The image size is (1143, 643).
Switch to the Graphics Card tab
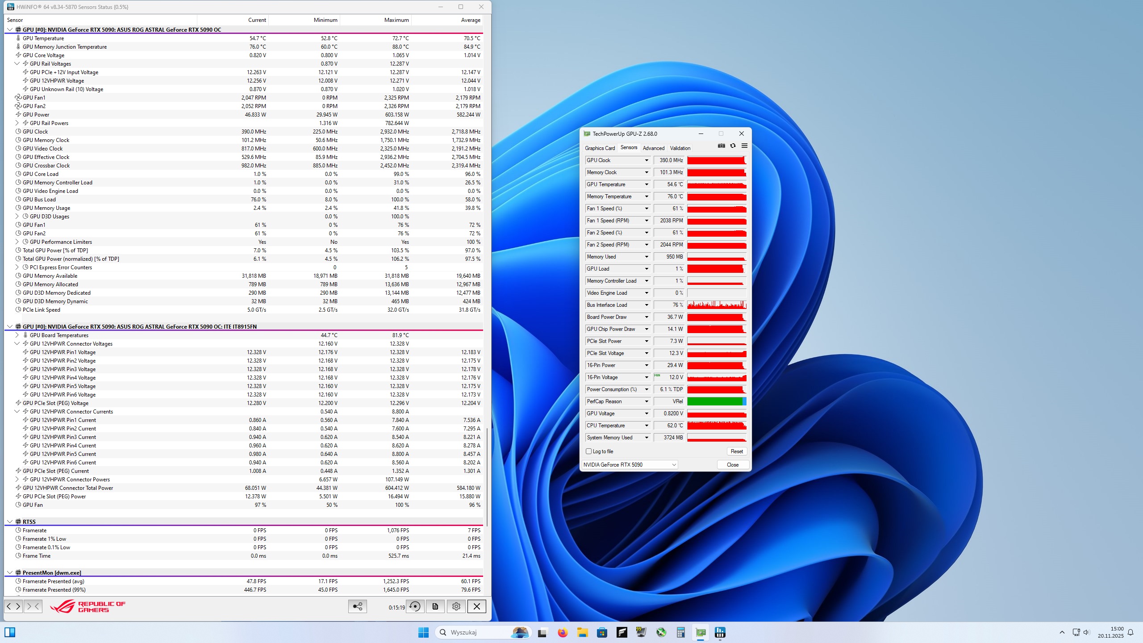click(600, 148)
